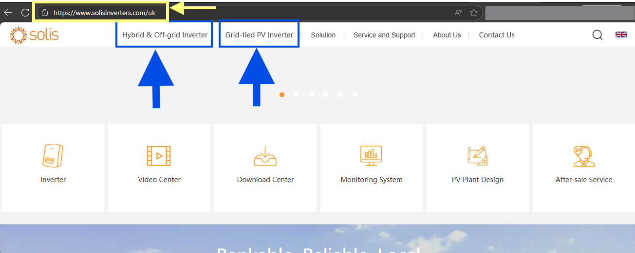
Task: Switch to the second carousel slide dot
Action: (297, 95)
